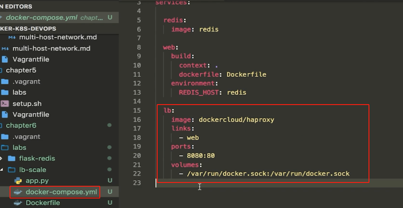Click the 'web:' service name on line 8
The image size is (403, 208).
(171, 47)
